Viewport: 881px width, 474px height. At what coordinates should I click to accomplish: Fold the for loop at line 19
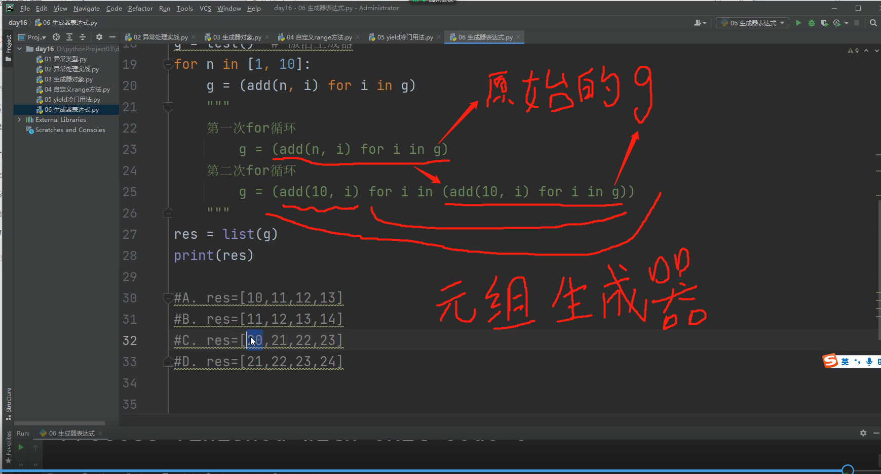click(168, 64)
